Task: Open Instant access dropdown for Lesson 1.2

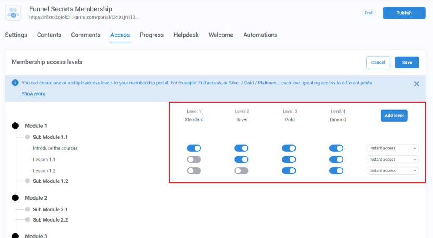Action: tap(392, 171)
